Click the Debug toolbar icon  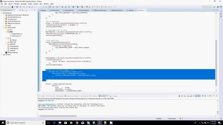click(x=69, y=7)
